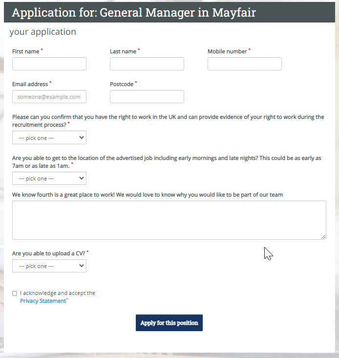The width and height of the screenshot is (339, 358).
Task: Click Apply for this position button
Action: (169, 323)
